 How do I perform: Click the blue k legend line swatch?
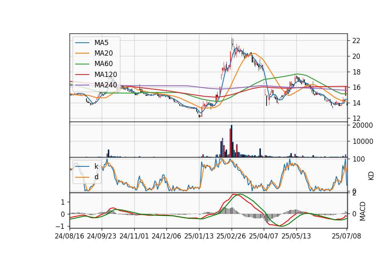tap(82, 166)
